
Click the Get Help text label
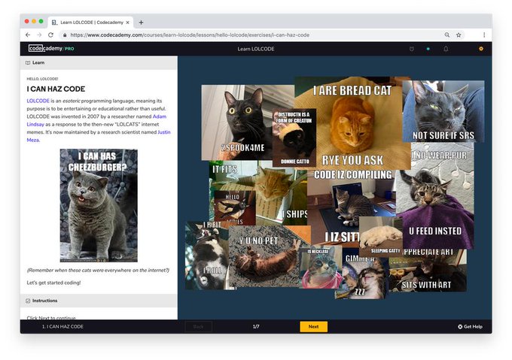click(x=473, y=327)
